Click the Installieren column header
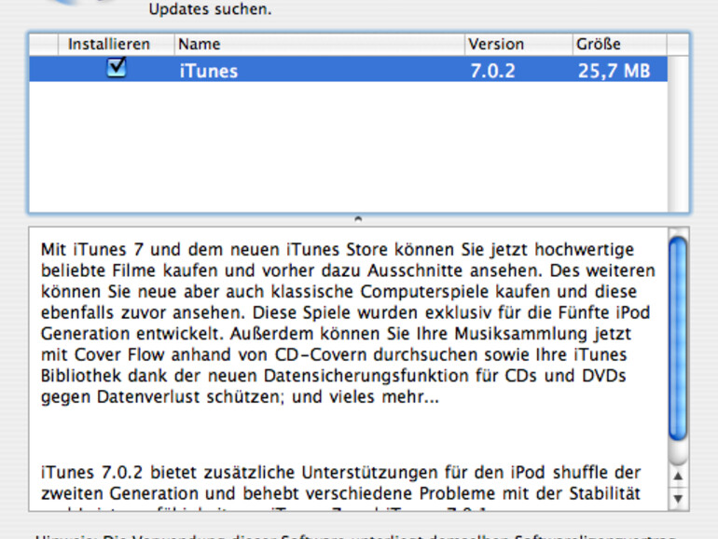 pyautogui.click(x=117, y=44)
